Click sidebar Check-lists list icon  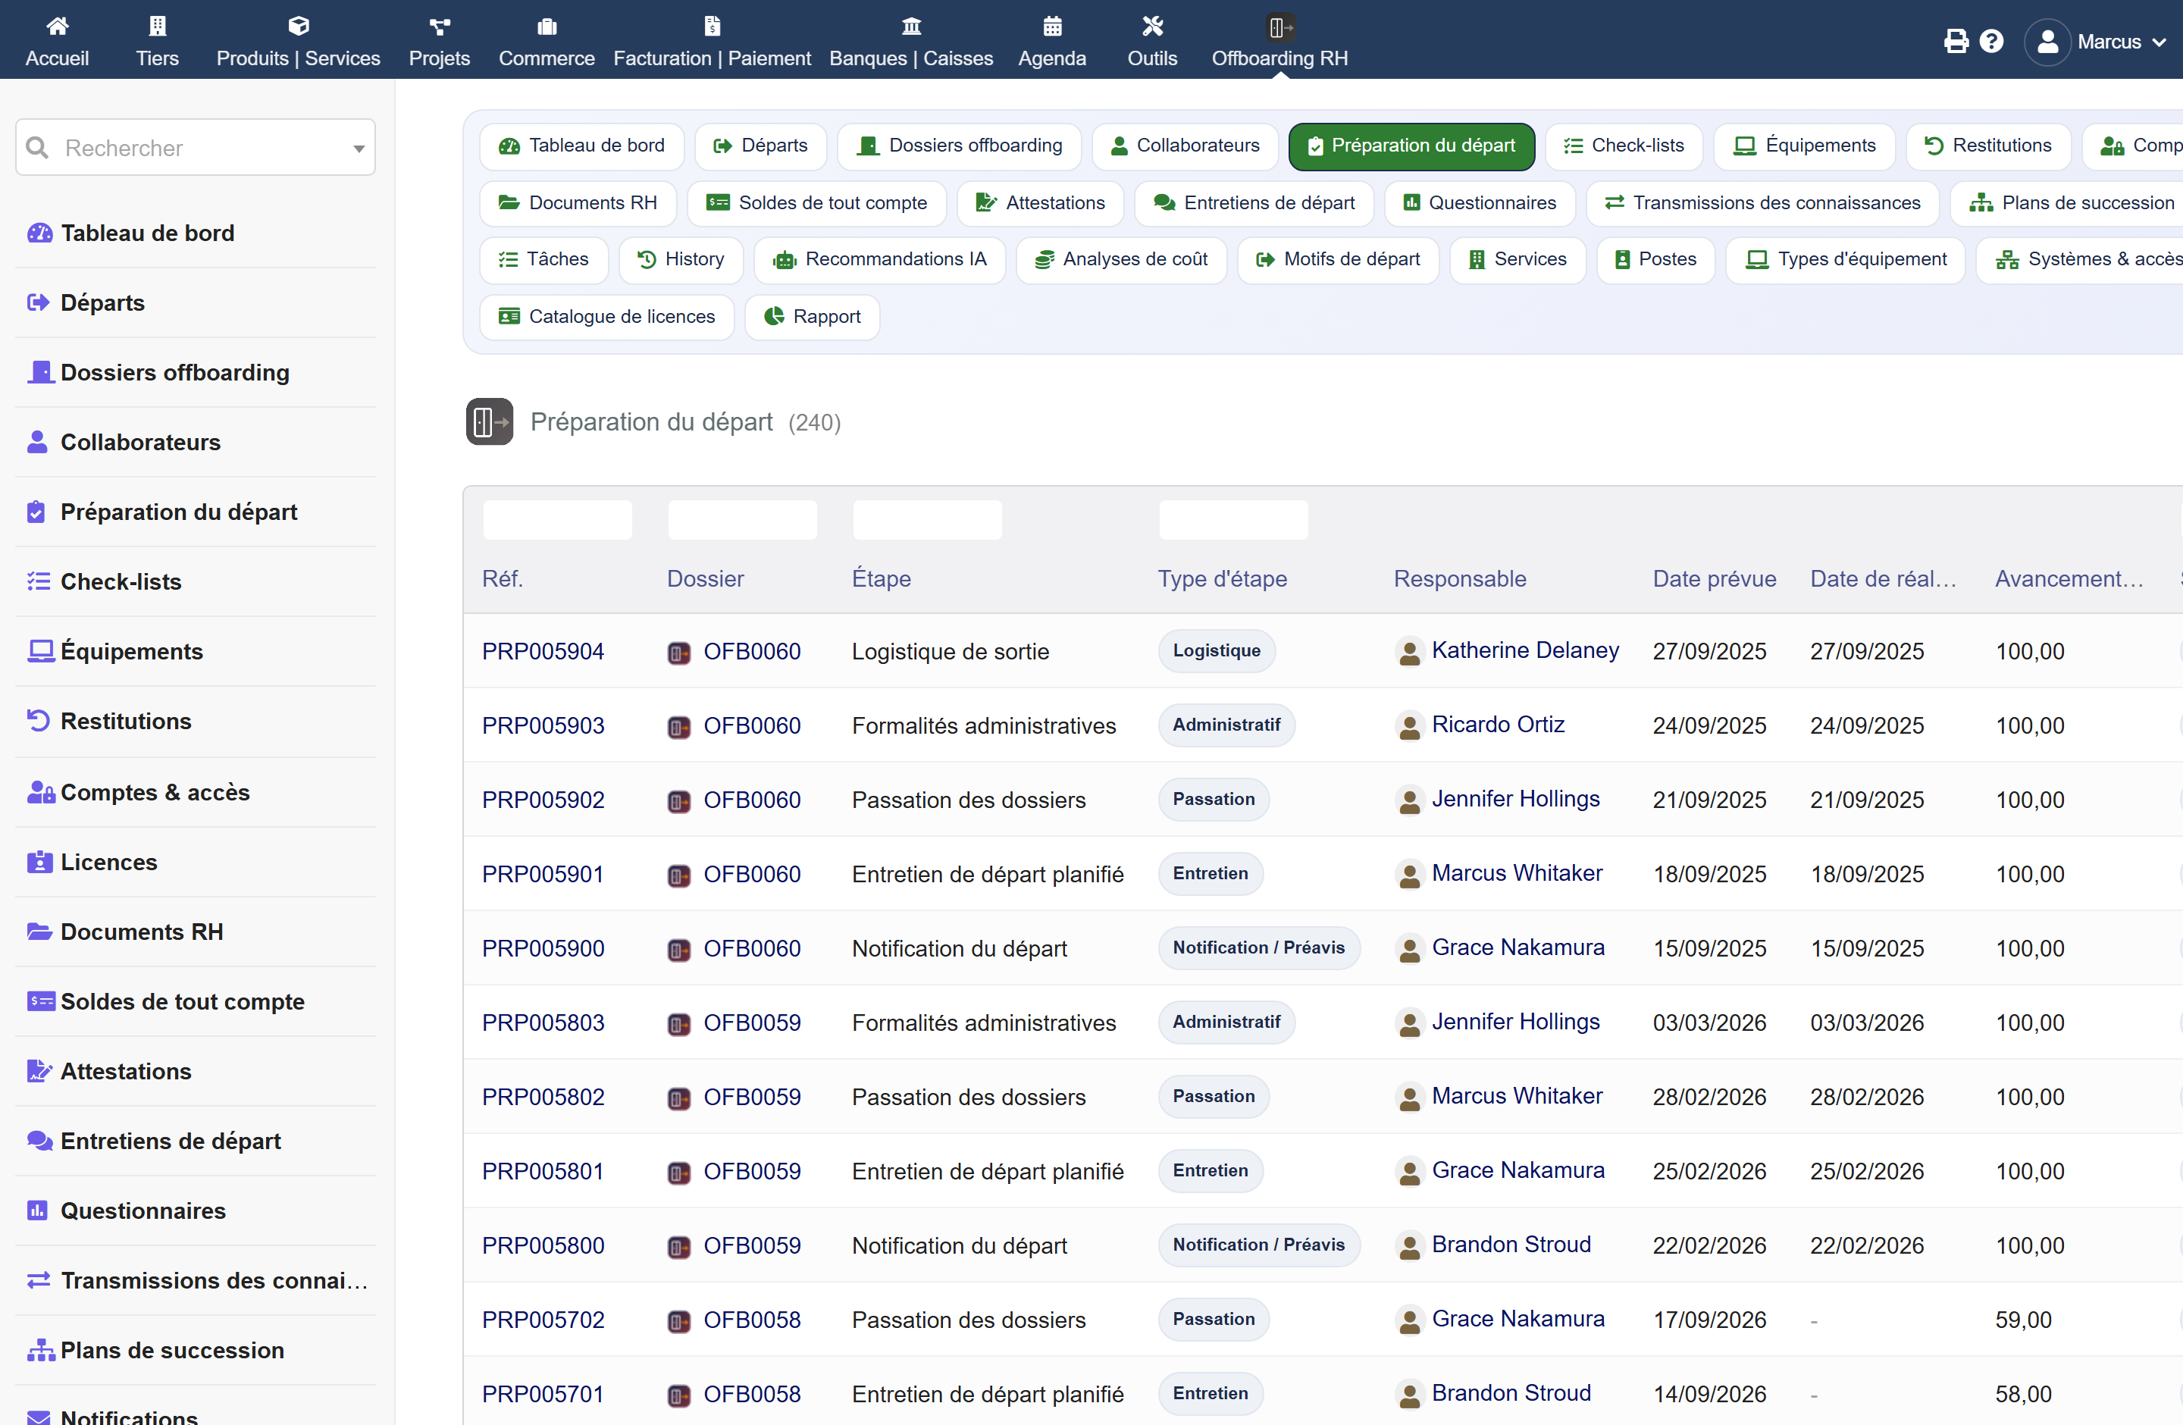click(x=39, y=581)
